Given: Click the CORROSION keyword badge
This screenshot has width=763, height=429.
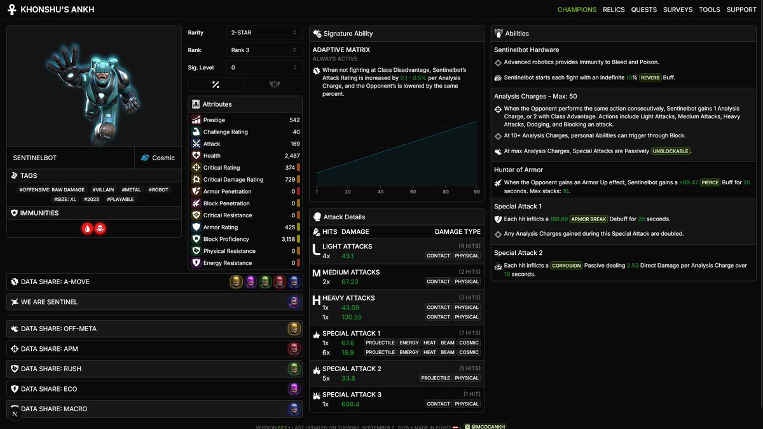Looking at the screenshot, I should (x=567, y=266).
